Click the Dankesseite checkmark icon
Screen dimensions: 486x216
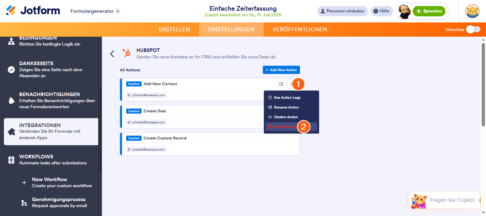pyautogui.click(x=11, y=69)
